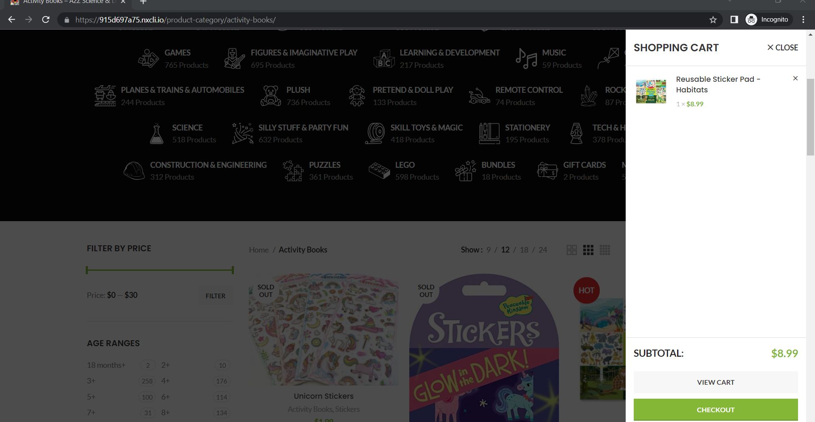The height and width of the screenshot is (422, 815).
Task: Filter by age range 18 months+
Action: coord(106,365)
